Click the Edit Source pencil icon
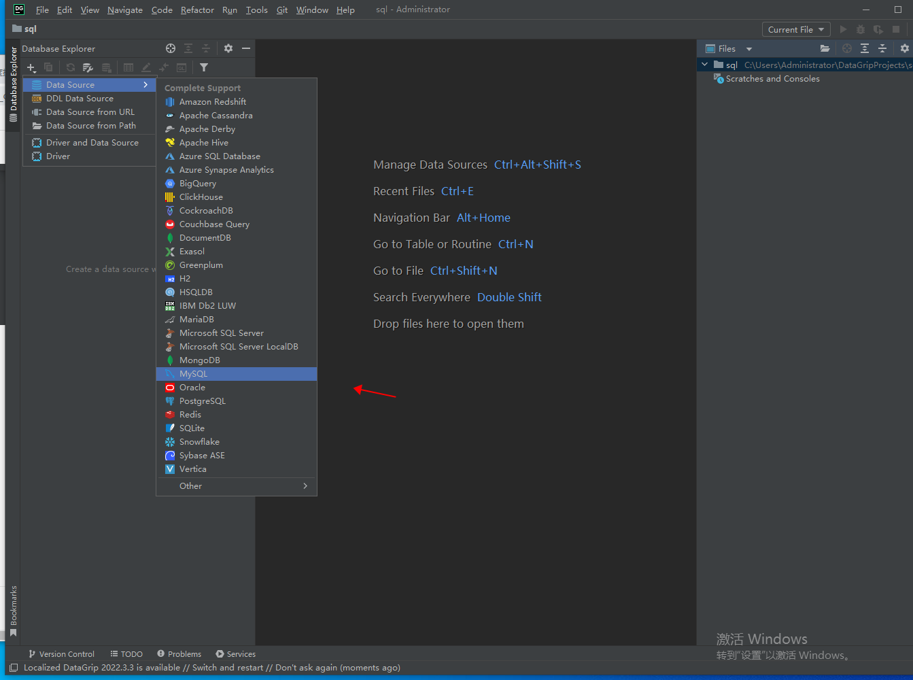Screen dimensions: 913x680 [146, 67]
